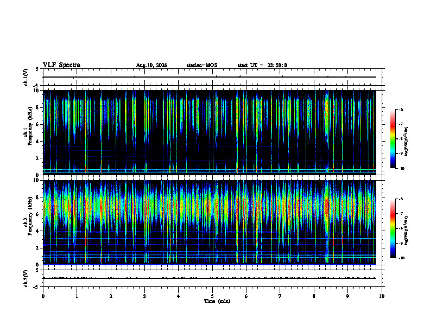Click the ch.3 voltage waveform strip
430x332 pixels.
click(x=212, y=278)
